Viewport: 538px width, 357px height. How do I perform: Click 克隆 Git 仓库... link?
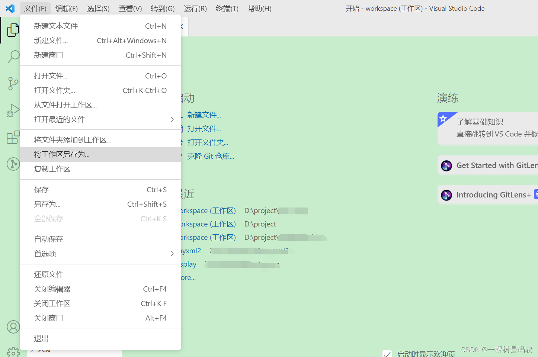211,156
